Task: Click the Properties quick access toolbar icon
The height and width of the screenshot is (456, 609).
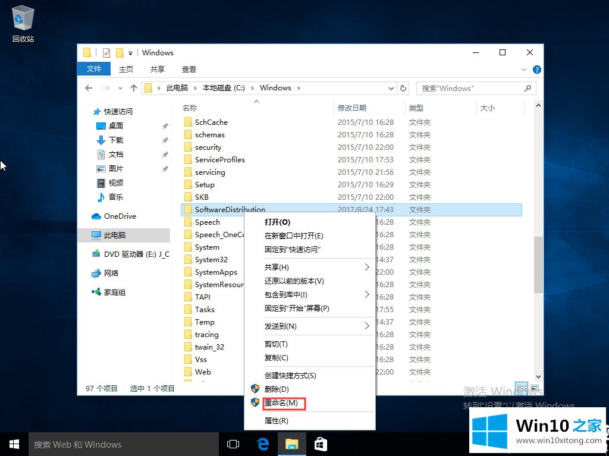Action: [x=106, y=52]
